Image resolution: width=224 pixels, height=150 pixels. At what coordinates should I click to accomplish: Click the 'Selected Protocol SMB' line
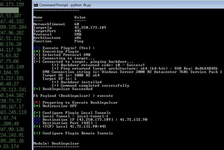(62, 55)
